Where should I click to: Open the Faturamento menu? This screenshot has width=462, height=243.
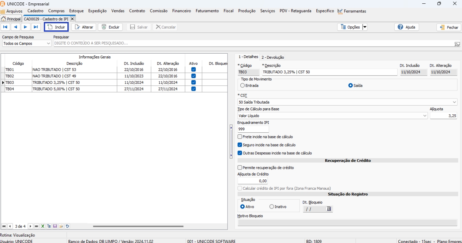point(207,11)
